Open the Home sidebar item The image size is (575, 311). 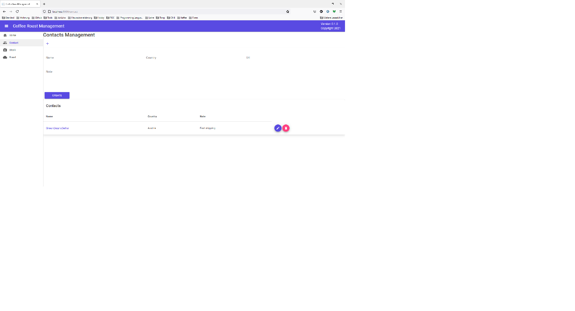(x=22, y=35)
